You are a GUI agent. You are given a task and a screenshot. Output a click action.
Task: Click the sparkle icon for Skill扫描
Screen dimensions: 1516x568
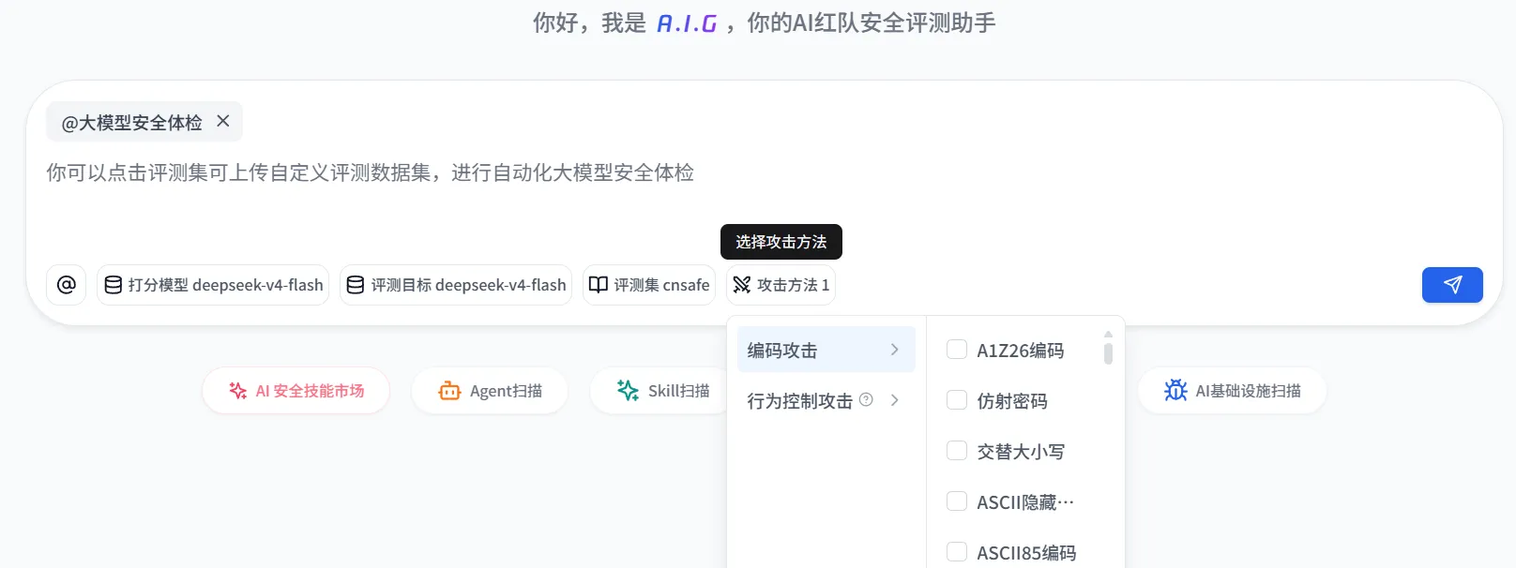coord(628,390)
